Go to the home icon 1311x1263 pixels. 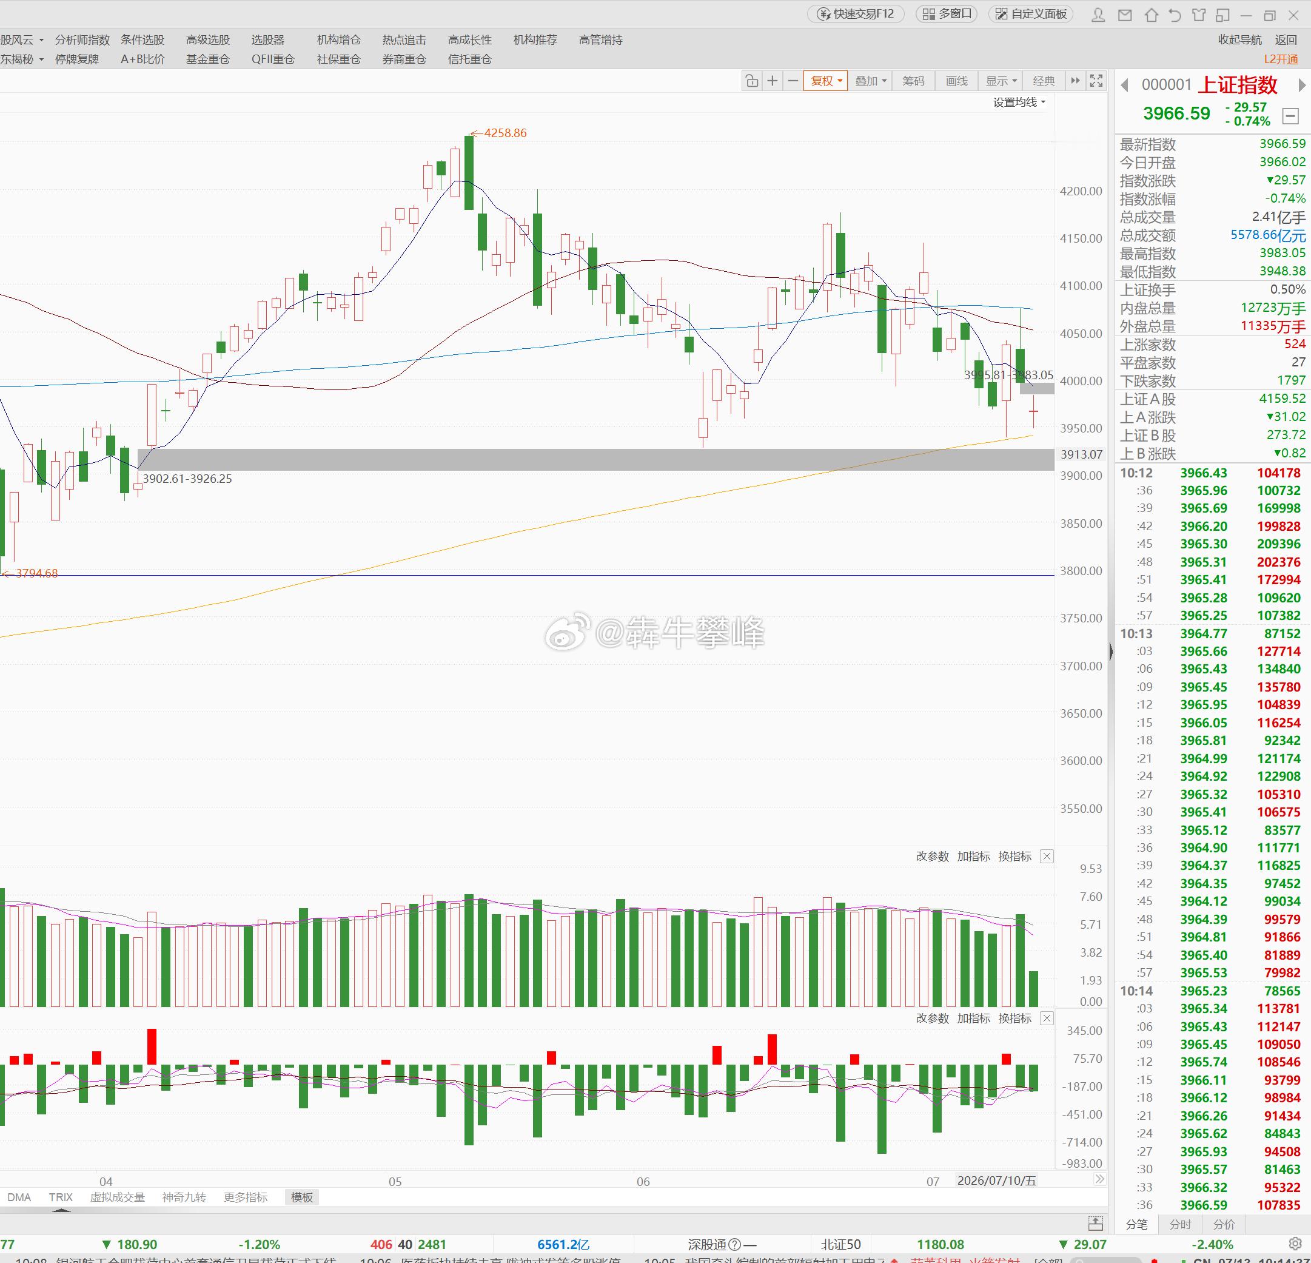click(x=1151, y=15)
